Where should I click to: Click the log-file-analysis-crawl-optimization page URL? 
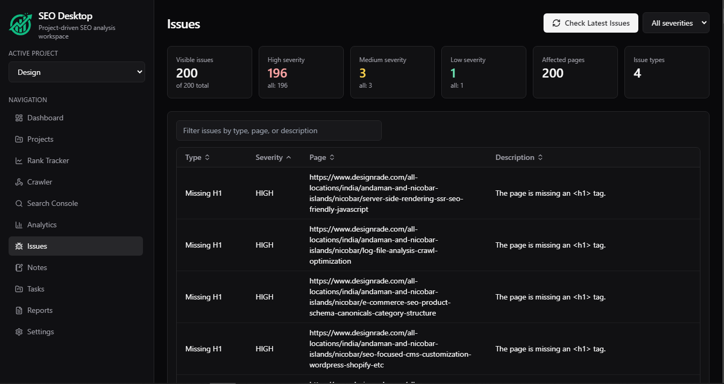click(374, 245)
